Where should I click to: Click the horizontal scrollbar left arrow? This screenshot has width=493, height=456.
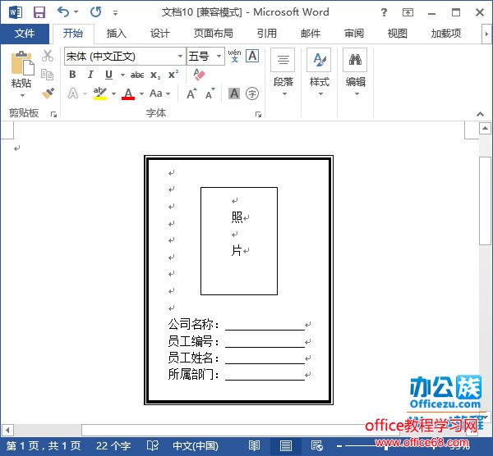click(x=7, y=430)
